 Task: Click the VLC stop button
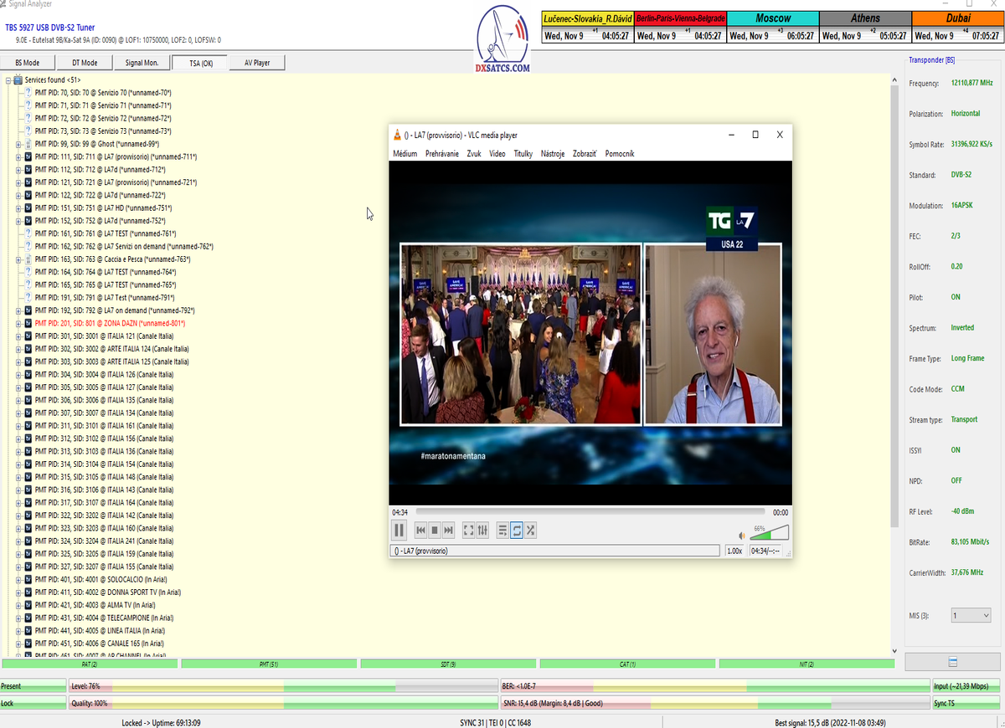click(x=435, y=531)
